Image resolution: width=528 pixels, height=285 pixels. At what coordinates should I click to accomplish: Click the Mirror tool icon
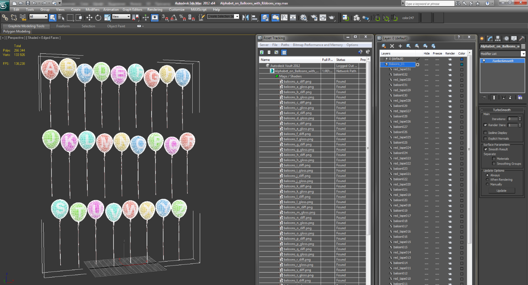(x=245, y=17)
